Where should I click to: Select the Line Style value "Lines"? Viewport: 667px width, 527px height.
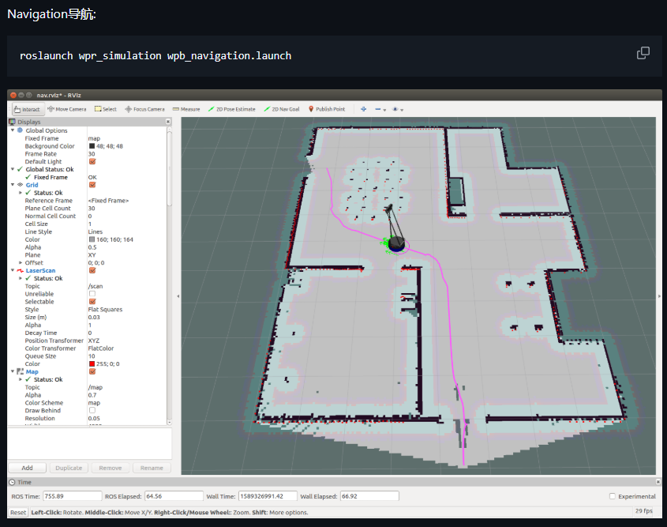(x=96, y=232)
